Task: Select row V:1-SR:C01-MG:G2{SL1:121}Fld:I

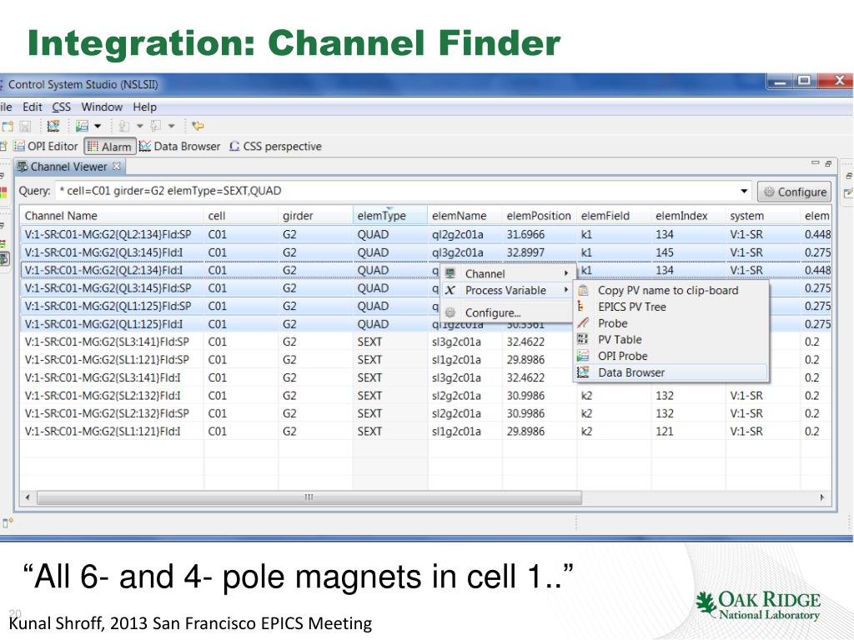Action: (426, 432)
